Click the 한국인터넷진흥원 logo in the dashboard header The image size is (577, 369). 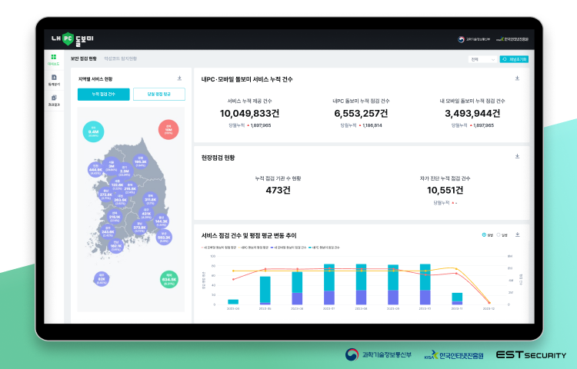512,39
